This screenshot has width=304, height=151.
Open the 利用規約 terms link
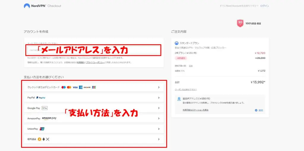click(81, 62)
